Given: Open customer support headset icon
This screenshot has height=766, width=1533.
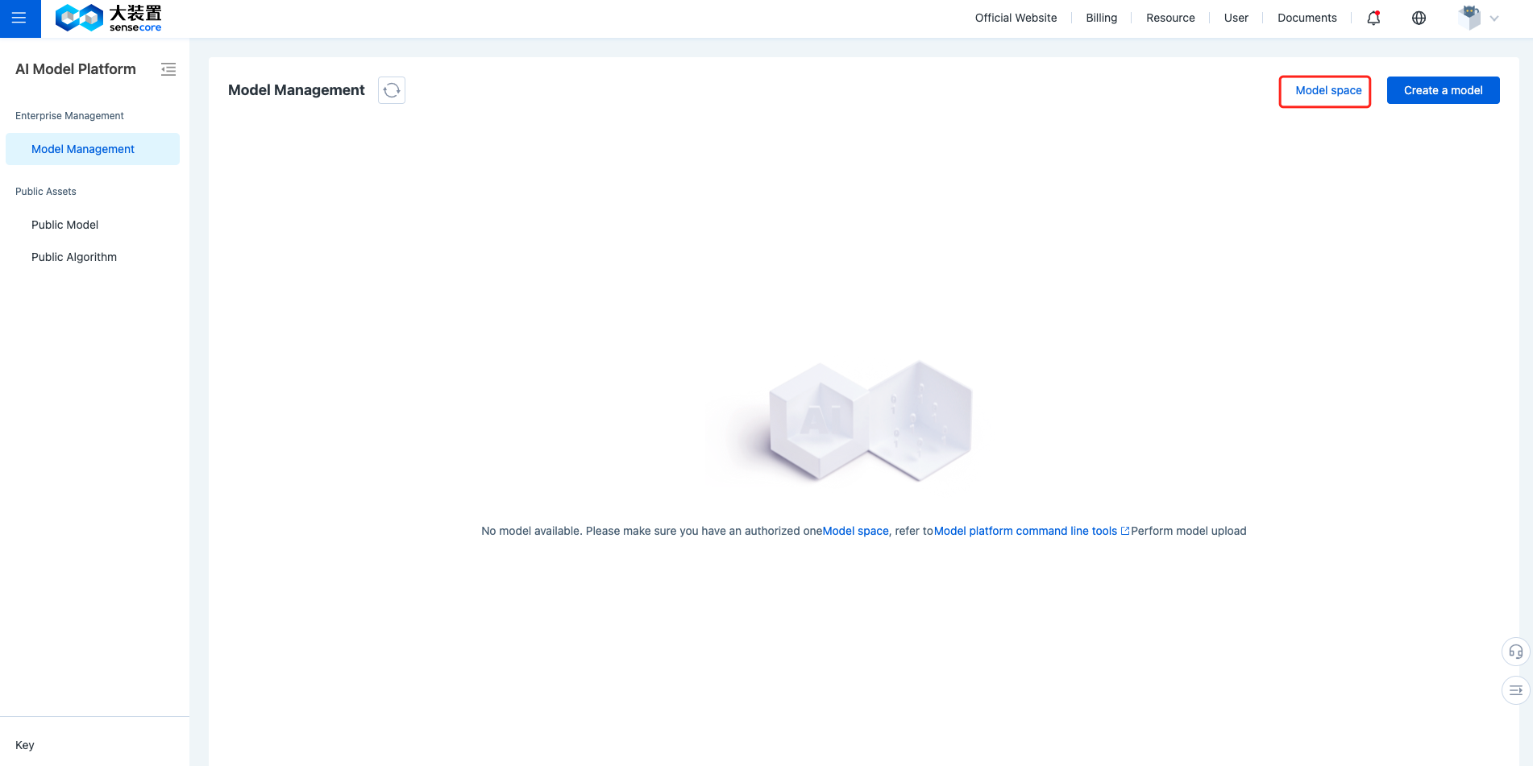Looking at the screenshot, I should (1516, 652).
